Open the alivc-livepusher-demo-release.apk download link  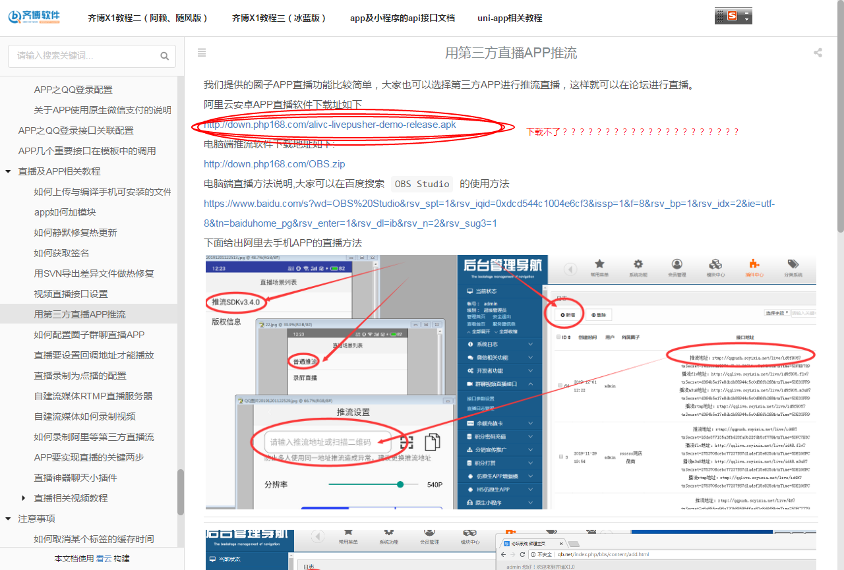click(x=330, y=125)
